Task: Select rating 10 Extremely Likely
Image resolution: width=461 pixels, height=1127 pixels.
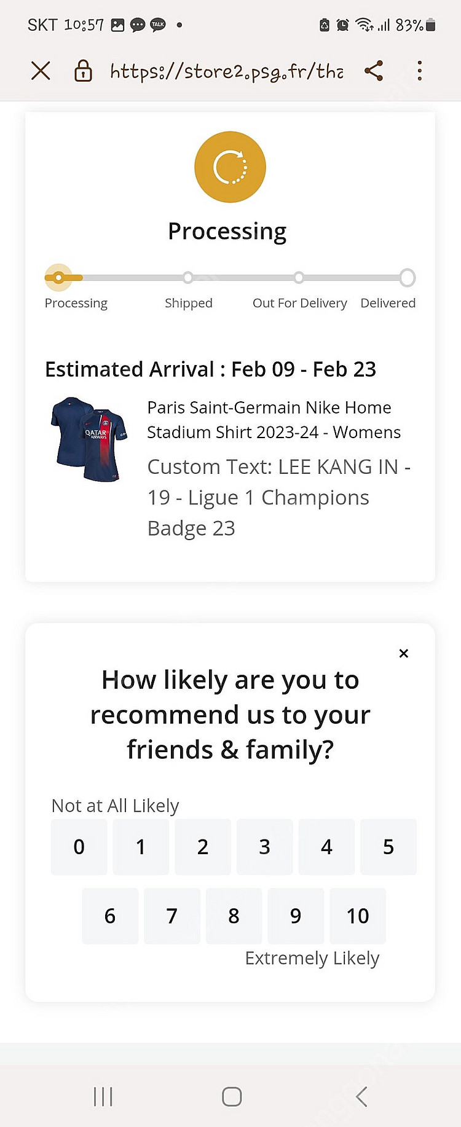Action: point(358,916)
